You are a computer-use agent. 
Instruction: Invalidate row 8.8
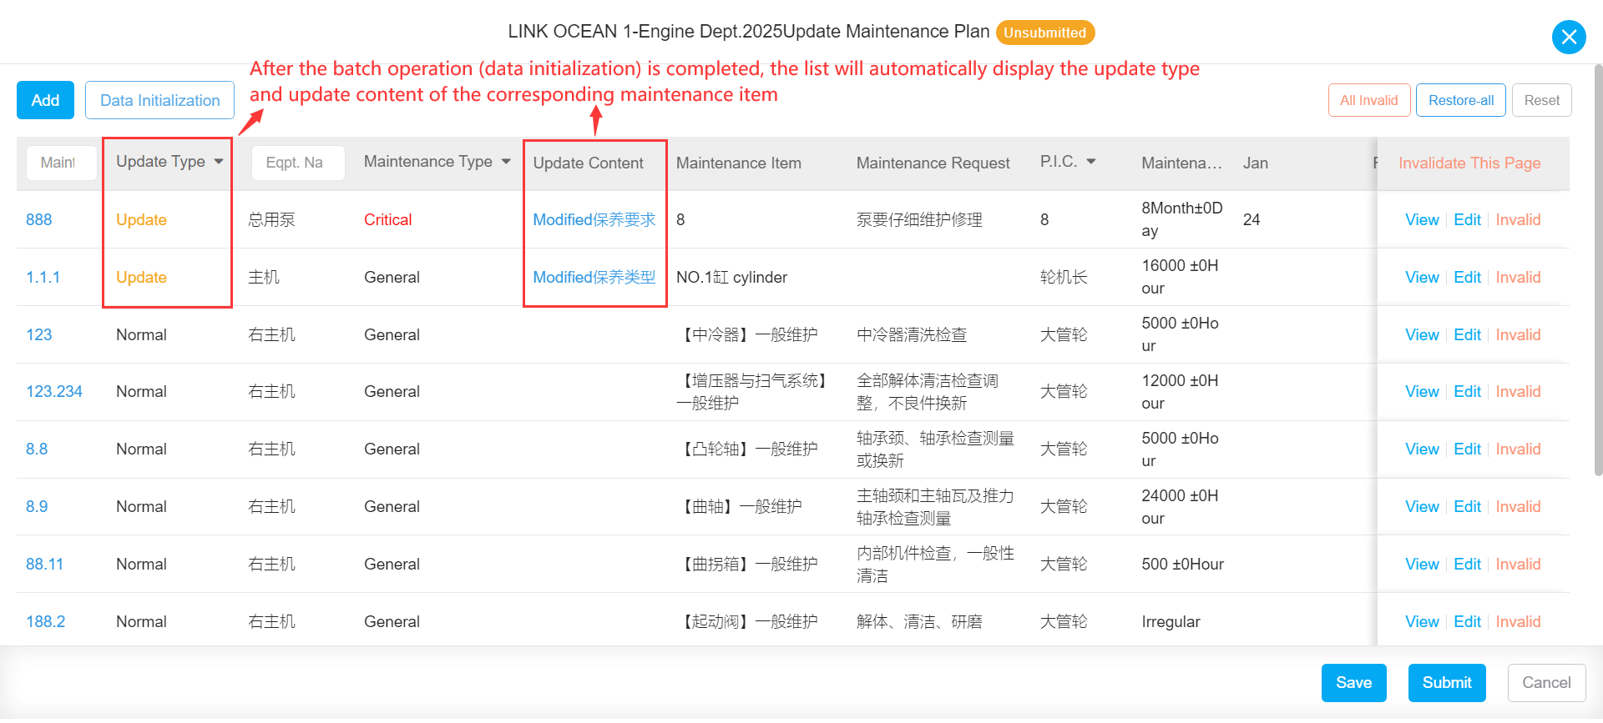coord(1518,449)
